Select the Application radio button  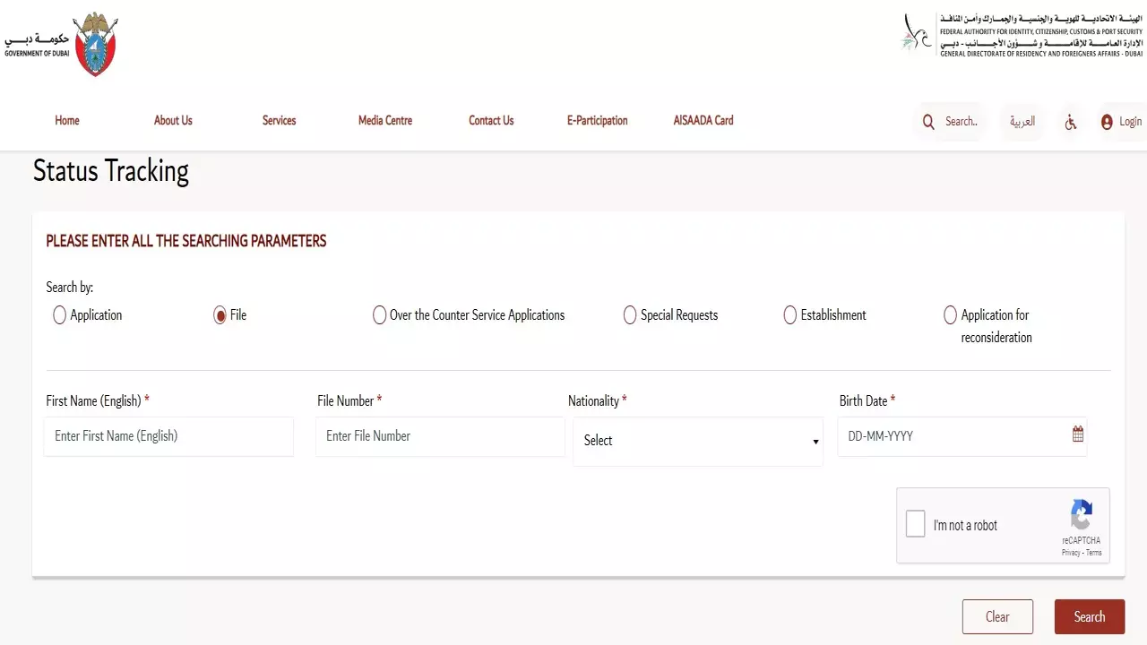pyautogui.click(x=60, y=315)
